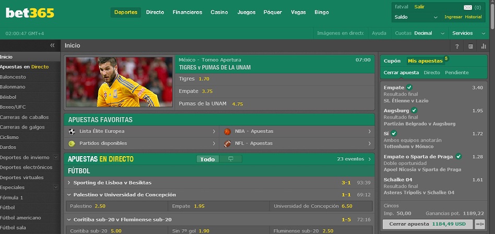This screenshot has height=234, width=495.
Task: Toggle the green check next to Empate
Action: tap(409, 87)
